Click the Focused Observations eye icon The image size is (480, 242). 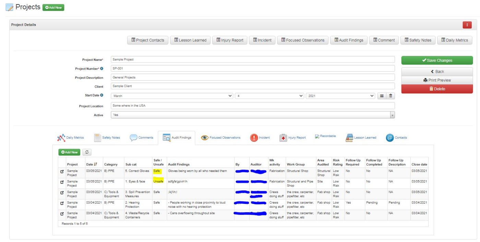tap(205, 138)
